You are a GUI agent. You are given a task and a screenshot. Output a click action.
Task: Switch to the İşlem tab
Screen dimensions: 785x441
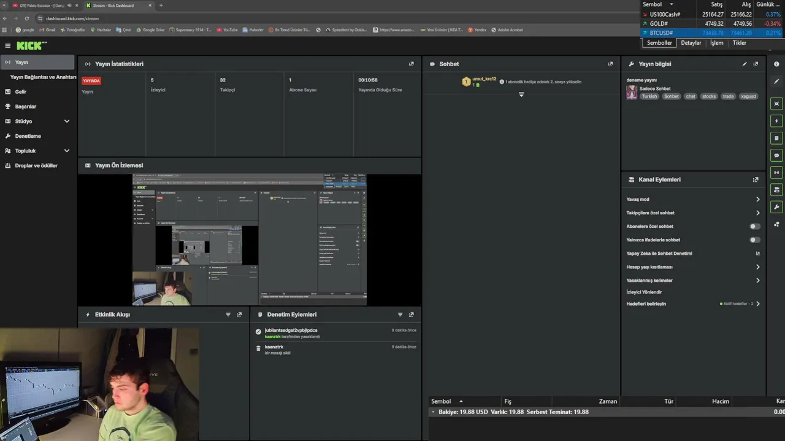pyautogui.click(x=716, y=43)
